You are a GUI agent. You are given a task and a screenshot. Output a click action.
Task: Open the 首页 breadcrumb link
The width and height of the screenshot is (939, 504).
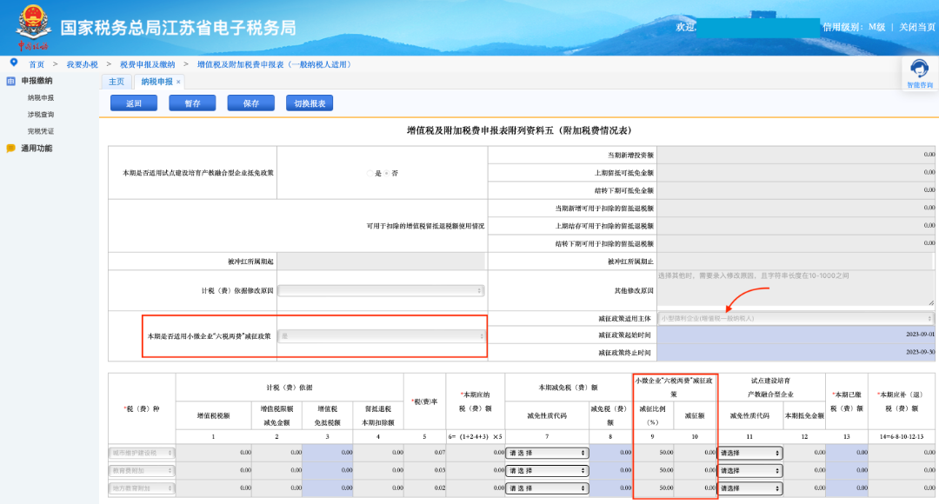(35, 63)
